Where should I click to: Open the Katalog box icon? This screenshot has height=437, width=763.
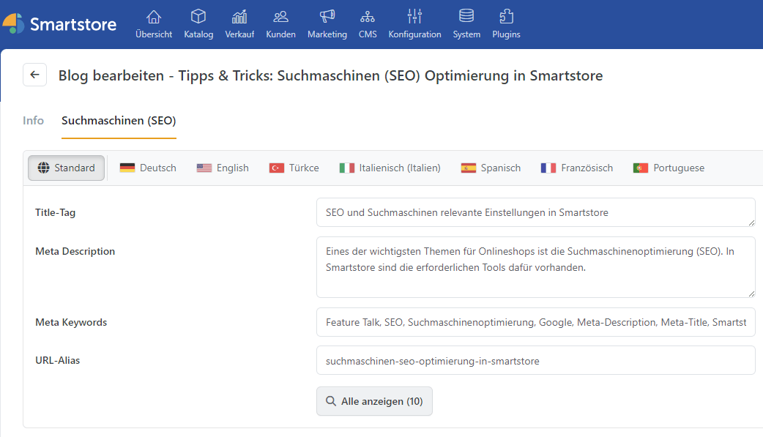point(198,18)
